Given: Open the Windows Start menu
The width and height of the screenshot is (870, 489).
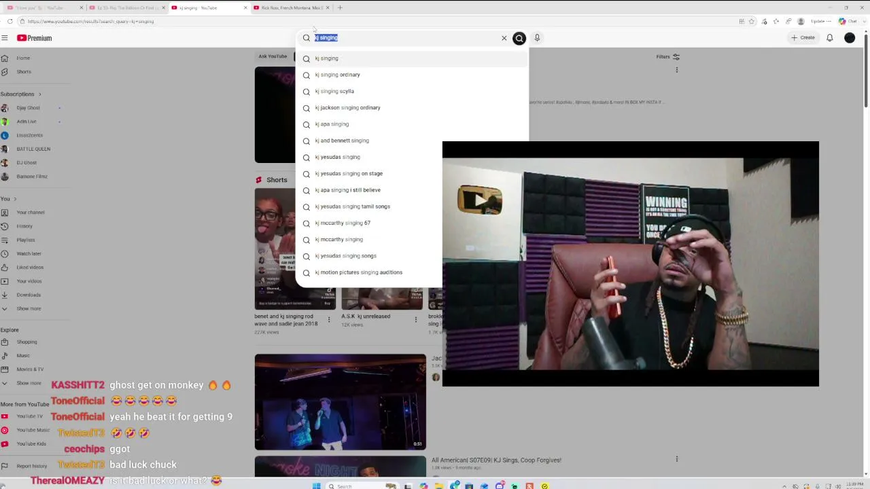Looking at the screenshot, I should [316, 486].
